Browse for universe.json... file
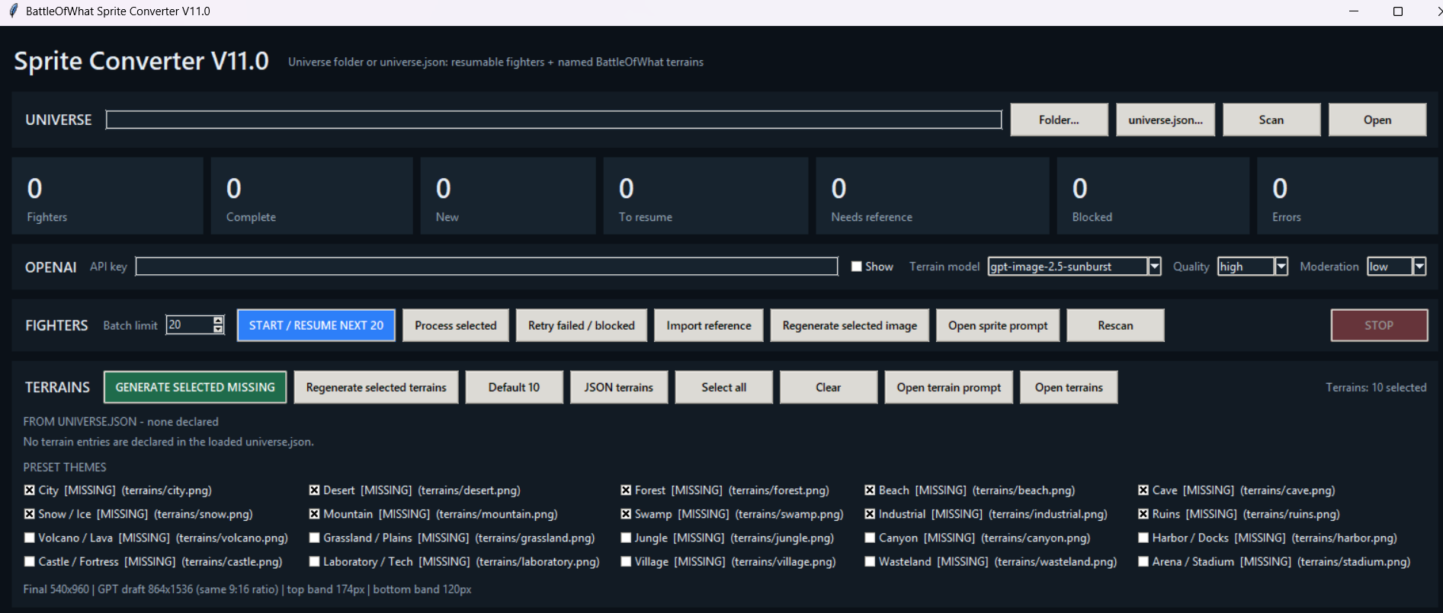Image resolution: width=1443 pixels, height=613 pixels. tap(1166, 120)
